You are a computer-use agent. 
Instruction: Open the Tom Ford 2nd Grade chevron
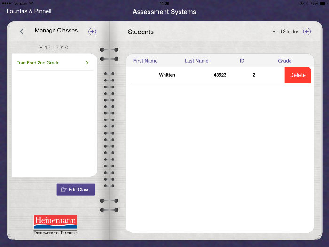(87, 63)
